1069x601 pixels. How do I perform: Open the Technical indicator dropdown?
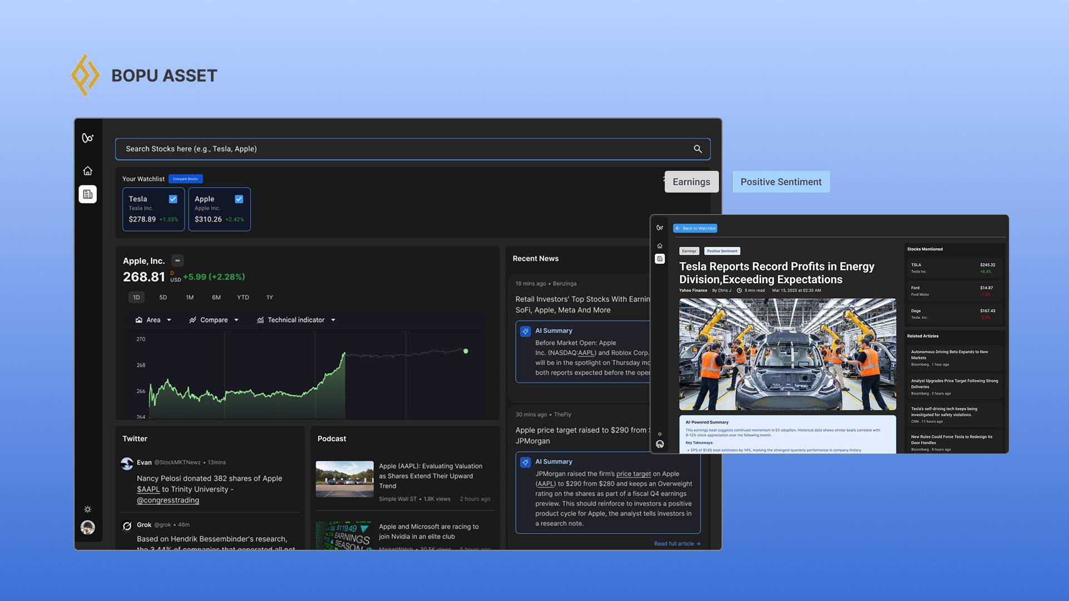tap(296, 320)
